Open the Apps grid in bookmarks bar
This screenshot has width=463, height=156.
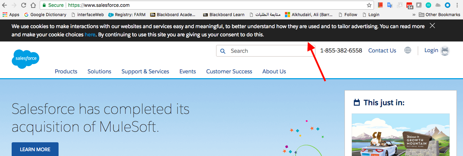pos(11,14)
